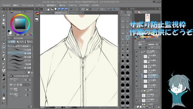Click the Save icon in command bar
This screenshot has width=193, height=109.
55,9
